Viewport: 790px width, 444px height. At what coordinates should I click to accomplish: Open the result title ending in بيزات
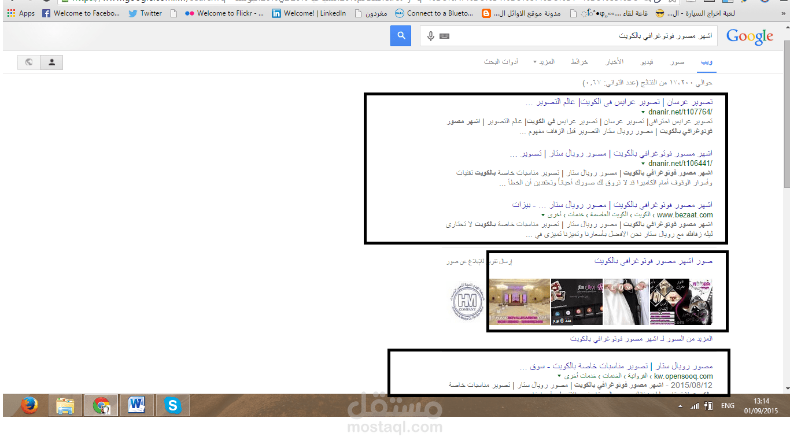[x=612, y=205]
